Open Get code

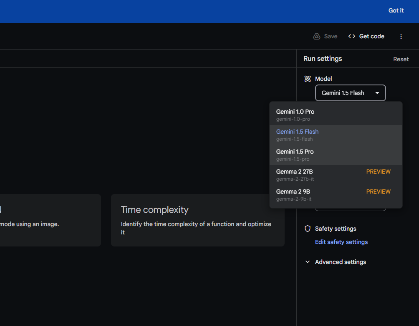[x=366, y=36]
